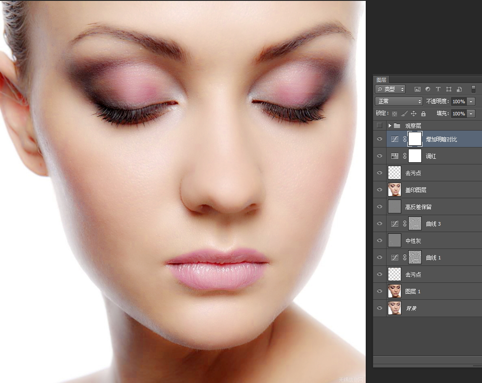Hide the 曲线 1 layer
Screen dimensions: 482x383
(380, 257)
